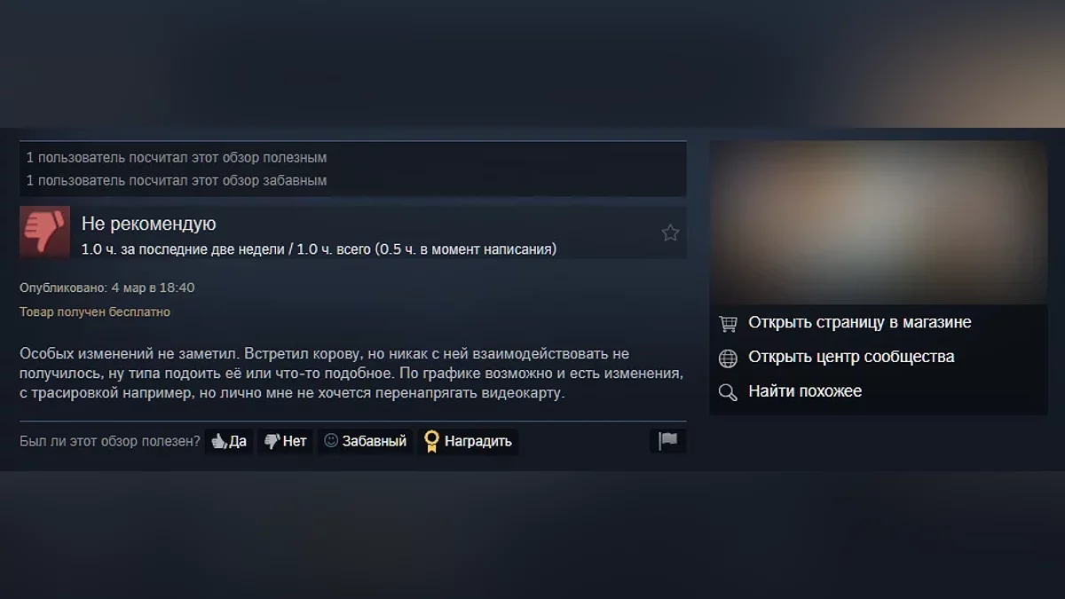
Task: Click the star favorite icon on review
Action: tap(670, 233)
